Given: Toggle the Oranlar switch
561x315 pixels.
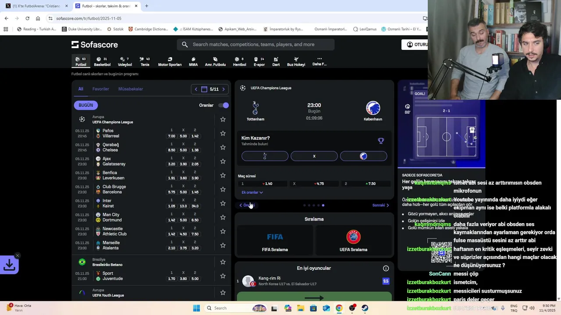Looking at the screenshot, I should [224, 105].
